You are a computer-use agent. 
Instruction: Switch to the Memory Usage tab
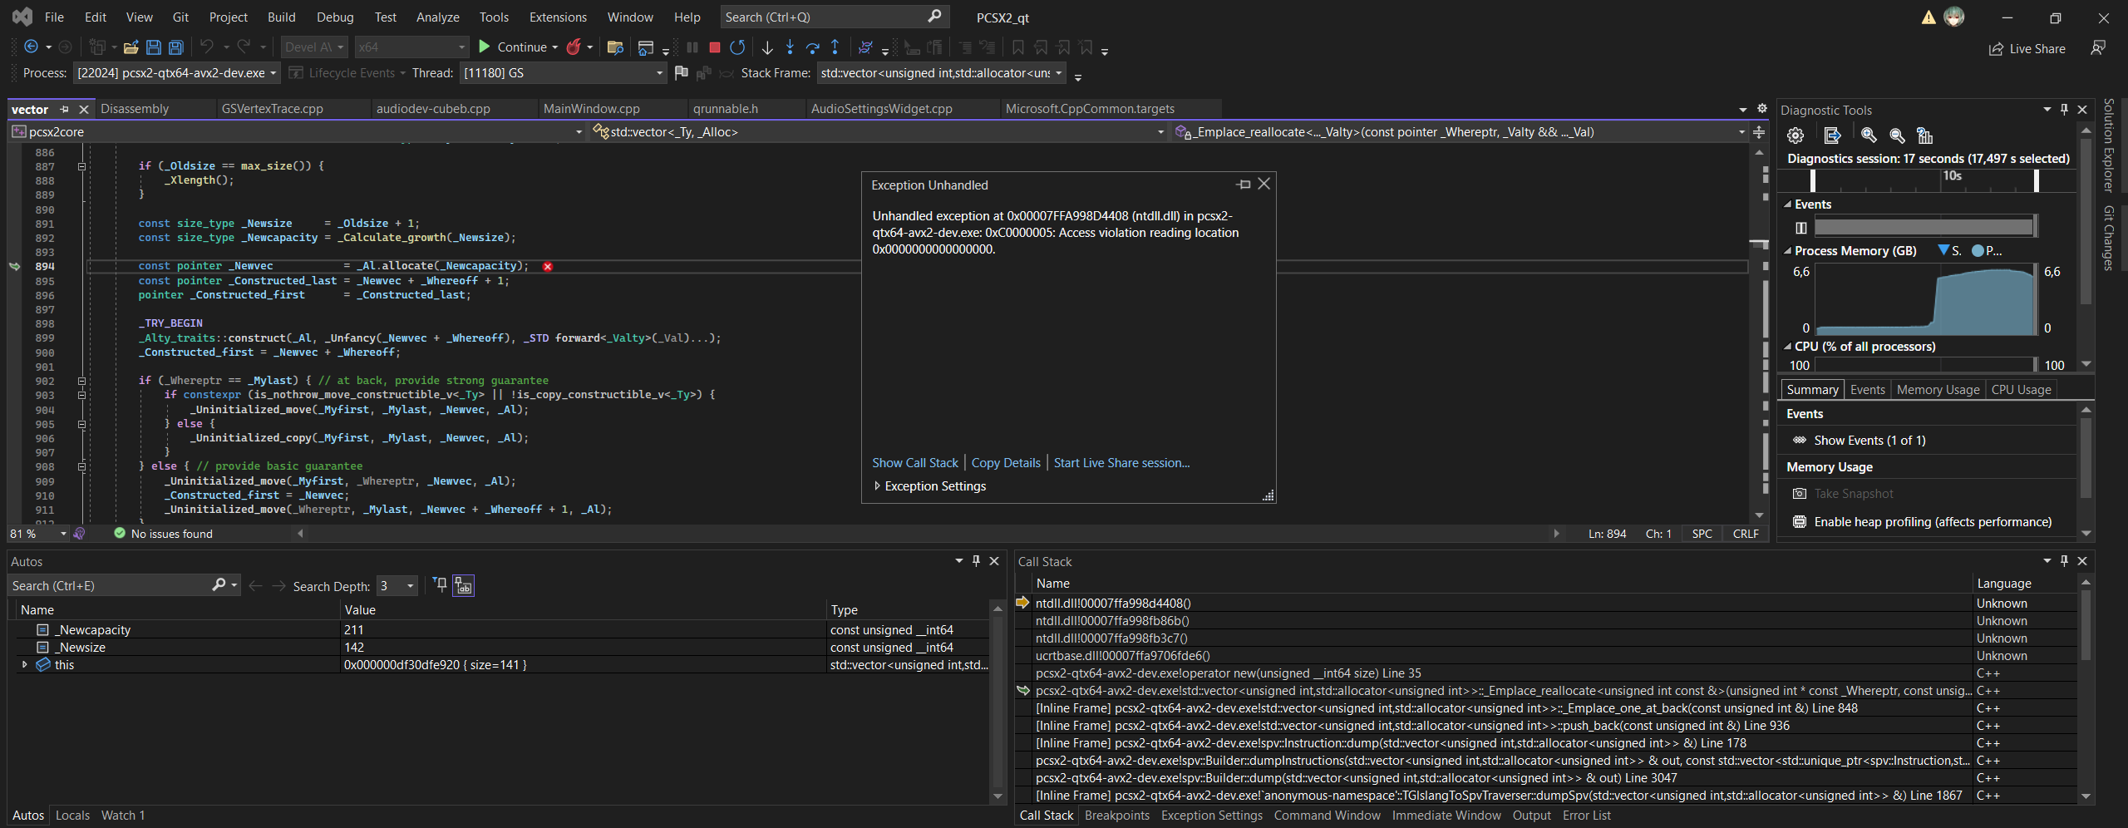click(x=1936, y=389)
